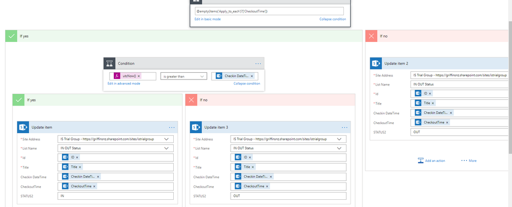Viewport: 512px width, 207px height.
Task: Click the inner If no X icon
Action: coord(191,100)
